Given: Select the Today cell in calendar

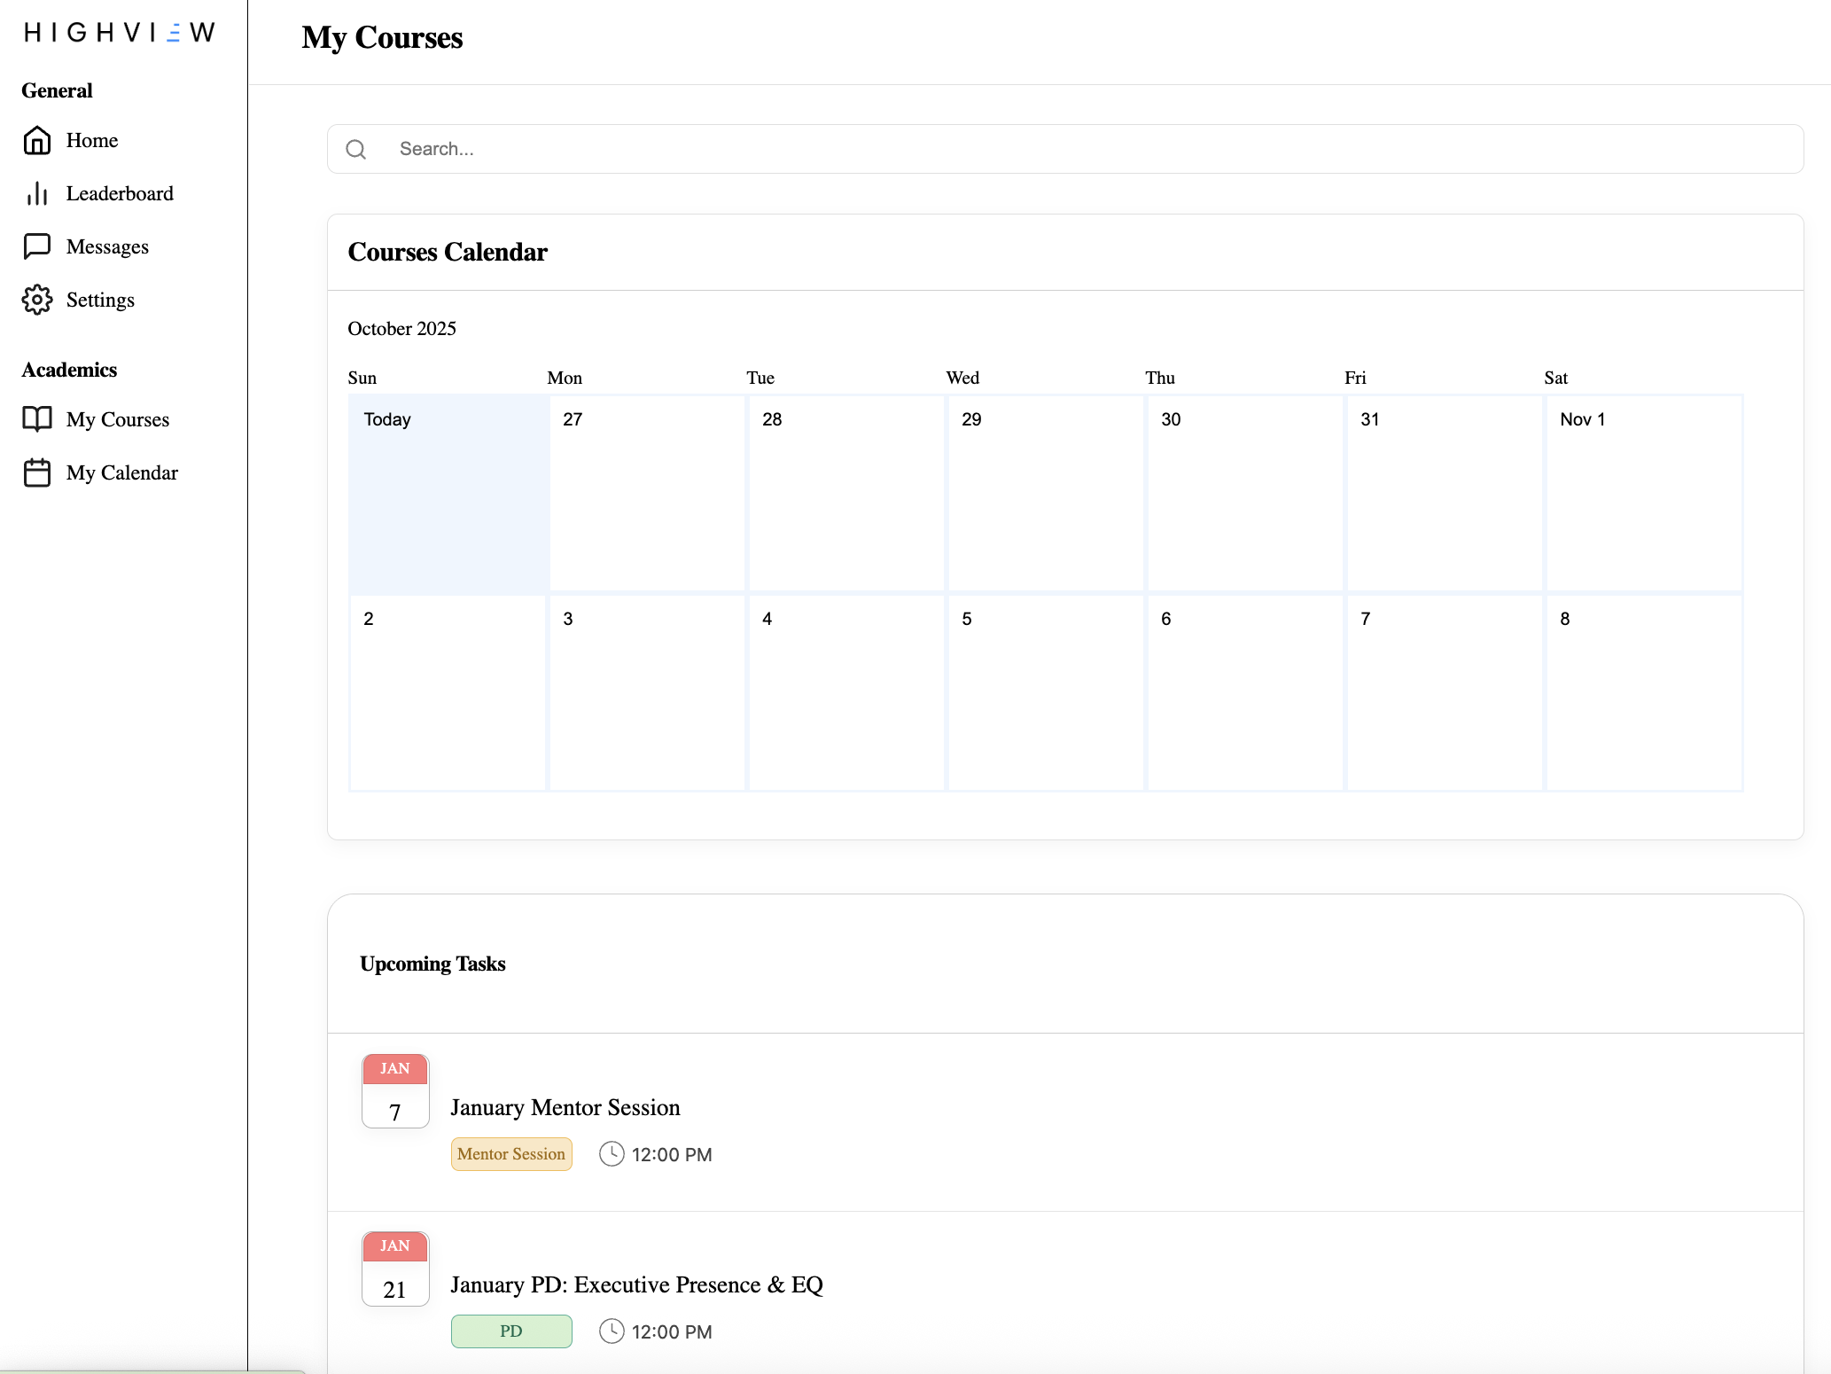Looking at the screenshot, I should coord(448,493).
